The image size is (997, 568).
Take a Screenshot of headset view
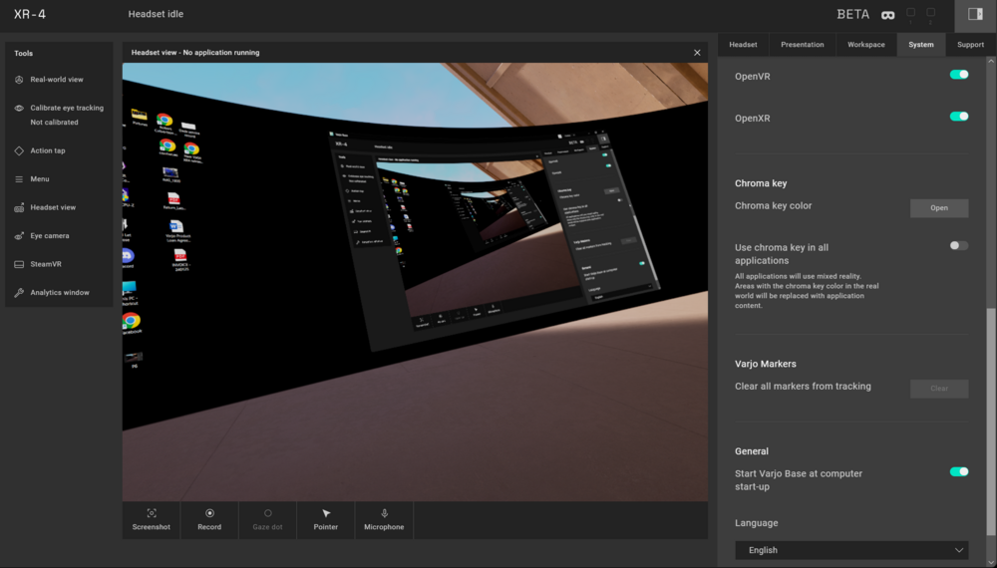click(152, 519)
